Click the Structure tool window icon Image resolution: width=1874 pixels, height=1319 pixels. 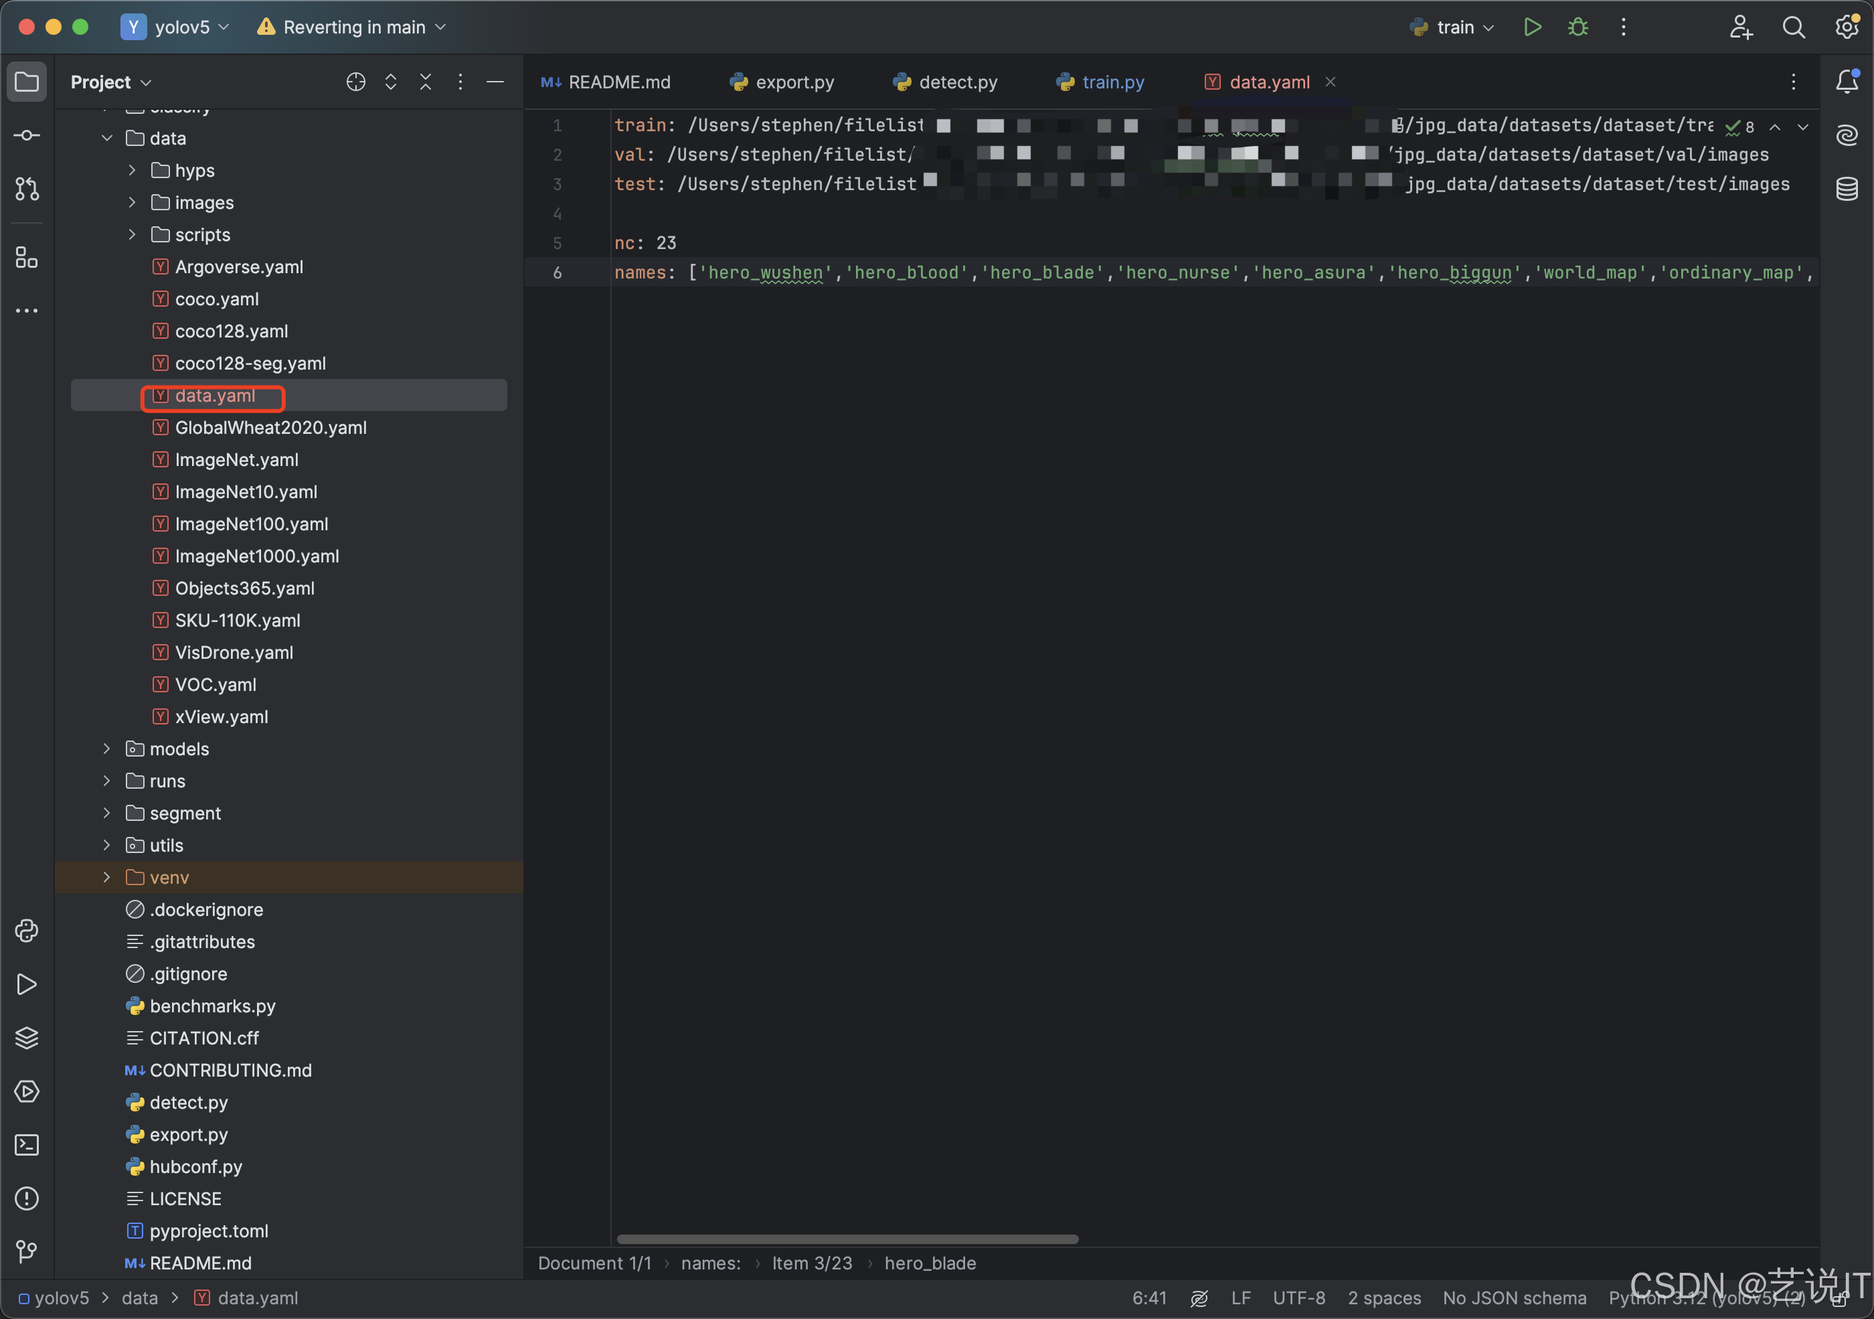(x=26, y=258)
